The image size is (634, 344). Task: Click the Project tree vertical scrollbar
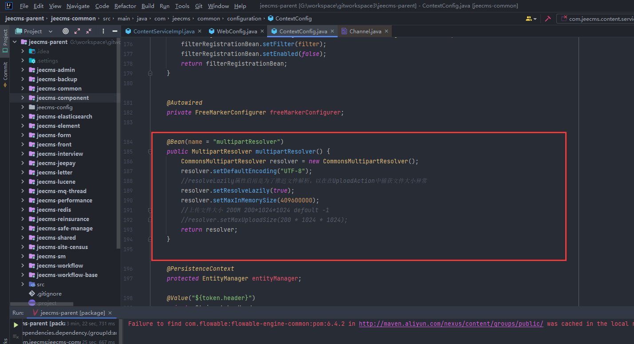pyautogui.click(x=118, y=133)
